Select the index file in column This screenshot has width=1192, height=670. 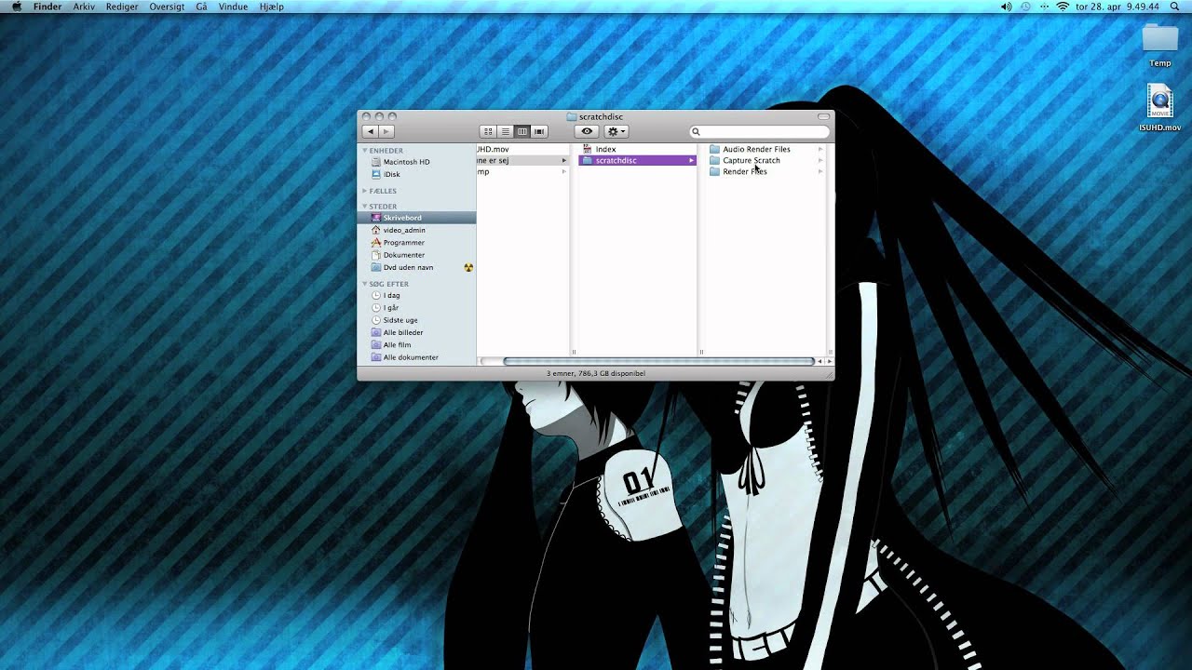(637, 149)
